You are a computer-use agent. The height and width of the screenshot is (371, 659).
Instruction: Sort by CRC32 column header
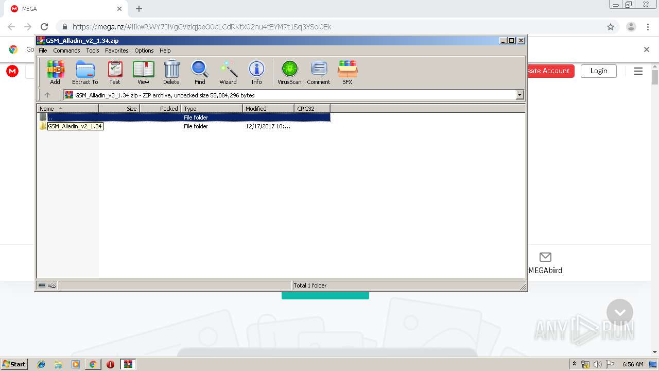coord(312,108)
